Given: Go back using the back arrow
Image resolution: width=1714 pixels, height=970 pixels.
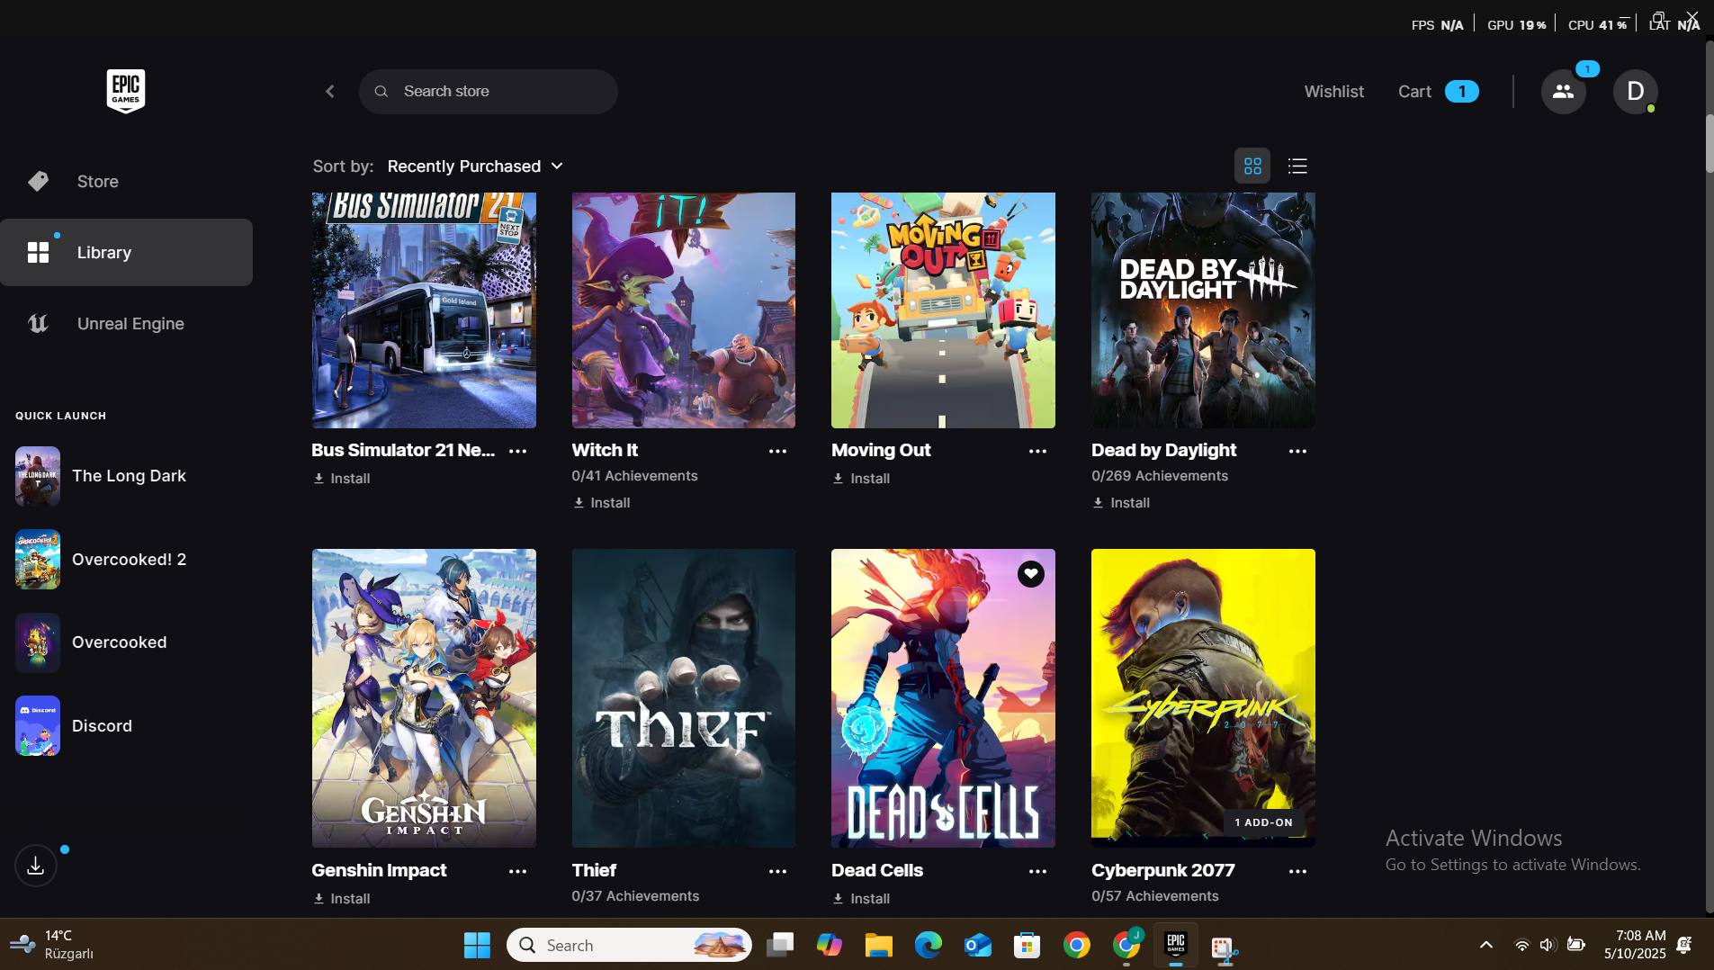Looking at the screenshot, I should 330,92.
